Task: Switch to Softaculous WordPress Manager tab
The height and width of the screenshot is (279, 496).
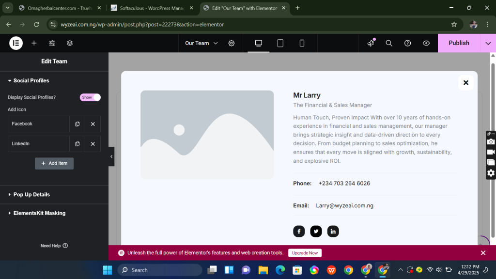Action: [x=152, y=8]
